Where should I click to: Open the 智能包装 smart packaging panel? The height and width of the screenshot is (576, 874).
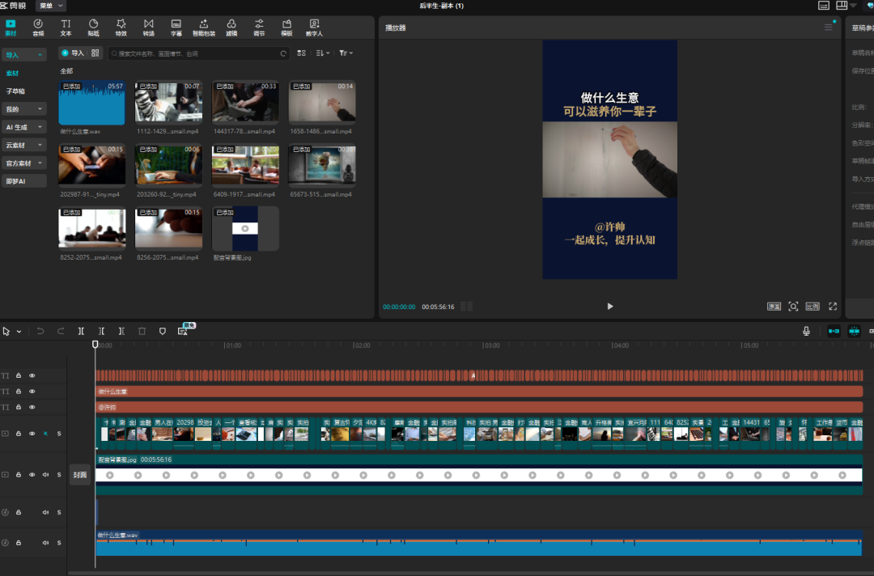203,28
